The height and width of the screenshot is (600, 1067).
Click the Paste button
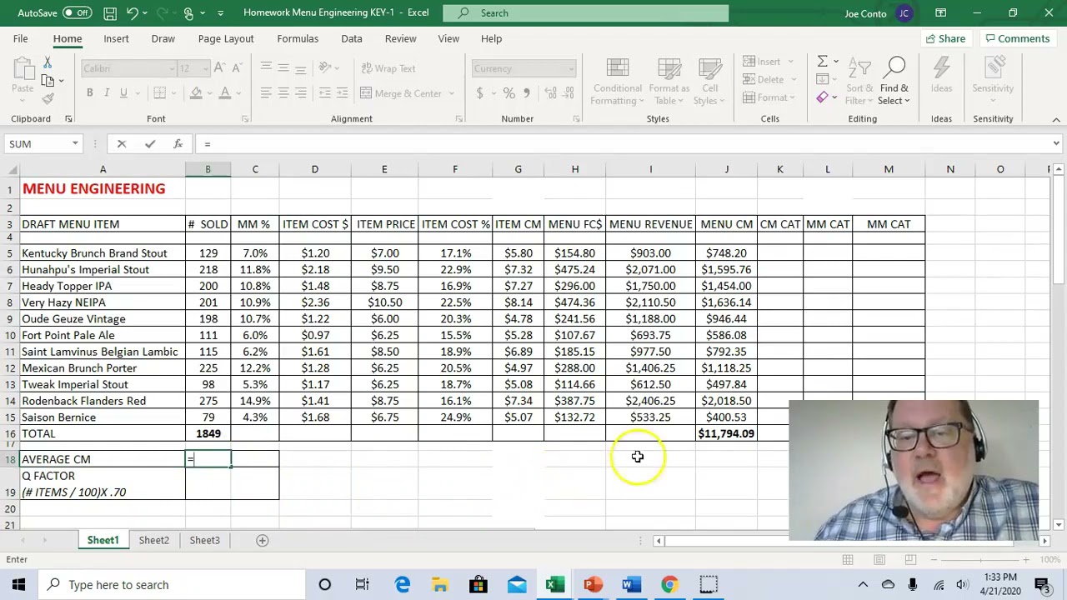pos(23,77)
